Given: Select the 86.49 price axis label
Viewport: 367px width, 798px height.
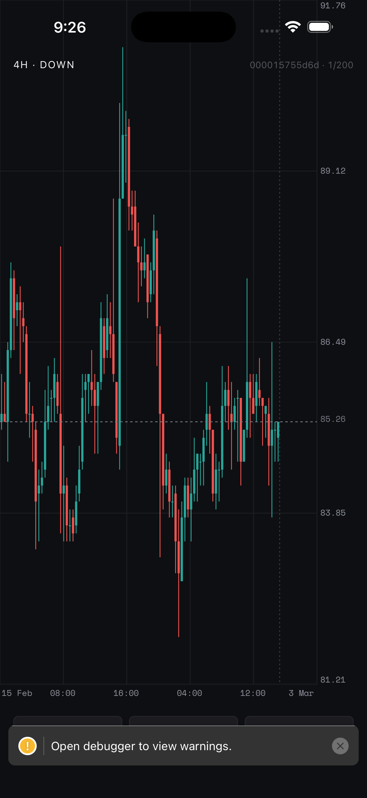Looking at the screenshot, I should point(333,342).
